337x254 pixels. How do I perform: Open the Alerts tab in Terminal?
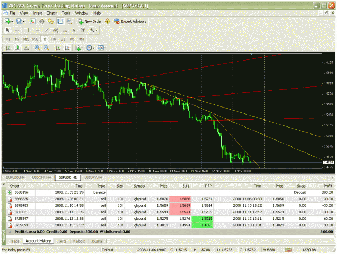tap(61, 241)
